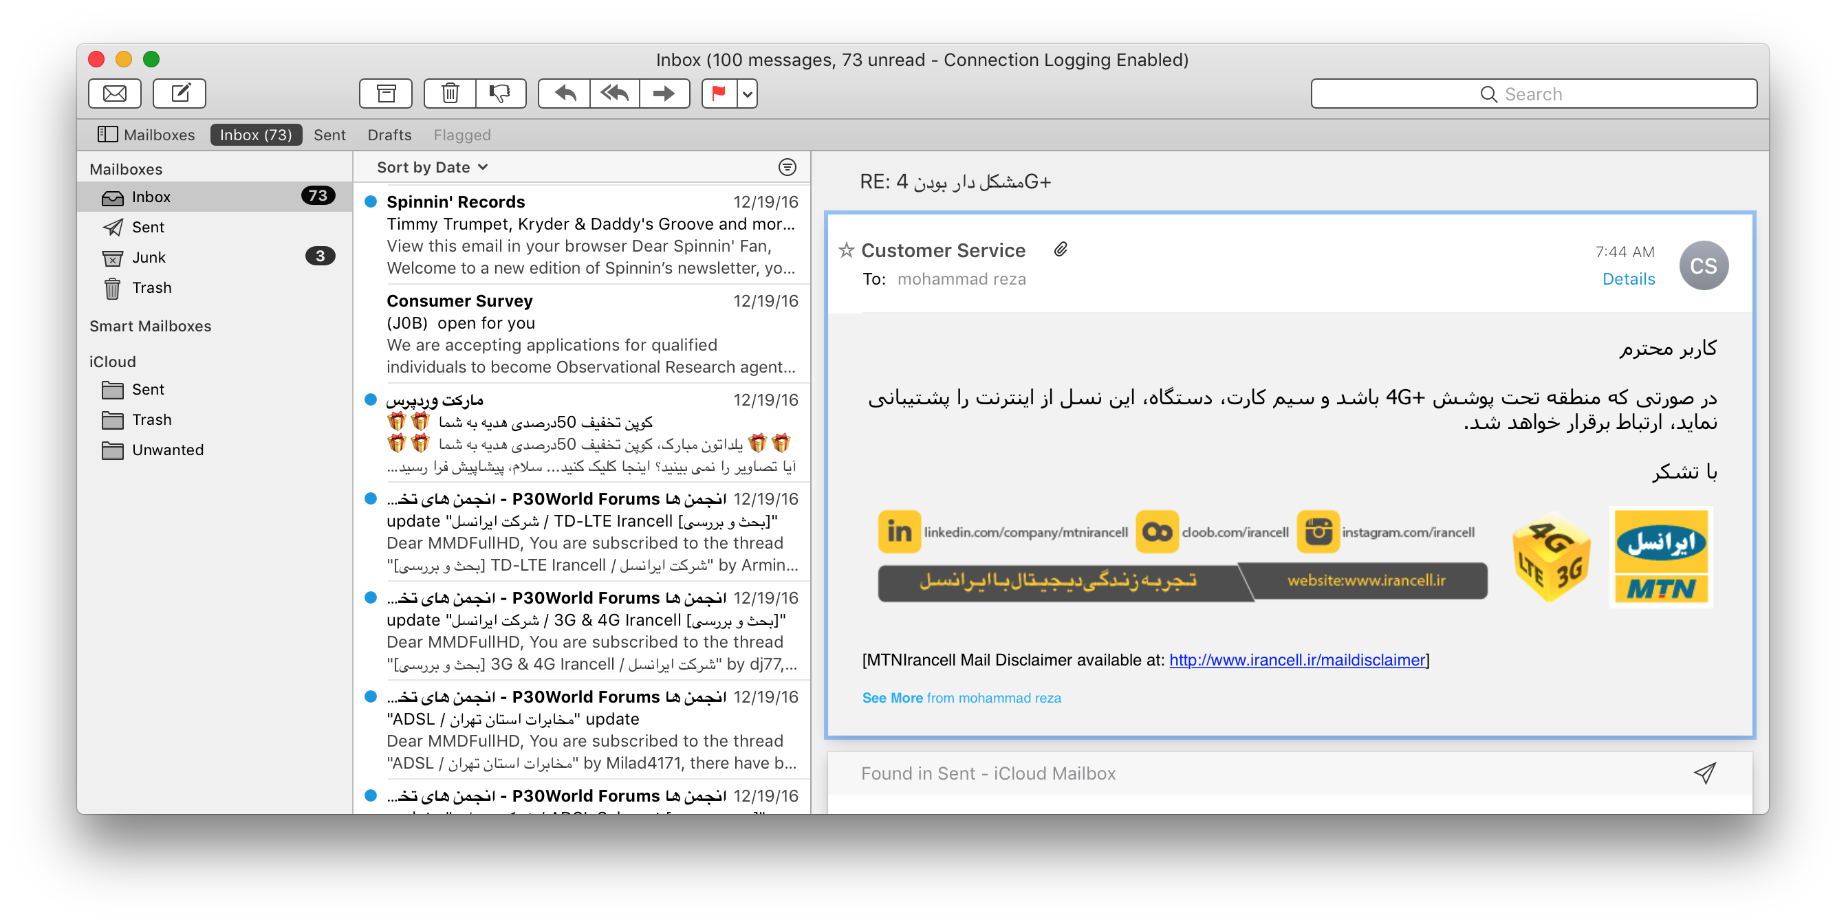Click Instagram icon in signature
Viewport: 1846px width, 924px height.
coord(1318,531)
